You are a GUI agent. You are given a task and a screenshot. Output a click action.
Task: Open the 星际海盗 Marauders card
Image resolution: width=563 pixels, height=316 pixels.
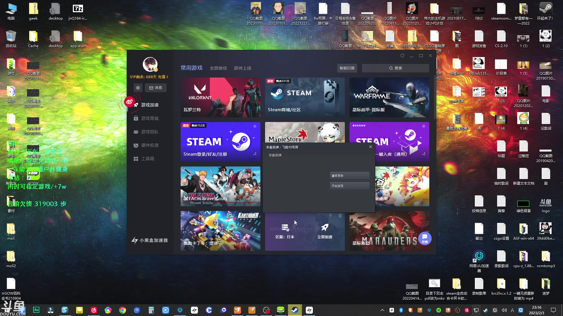[x=389, y=231]
